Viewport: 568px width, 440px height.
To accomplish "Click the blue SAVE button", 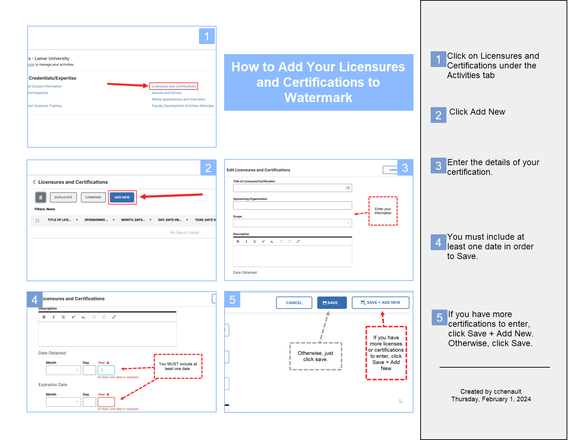I will pos(332,303).
